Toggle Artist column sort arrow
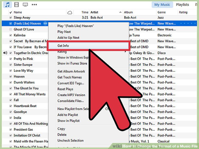Screen dimensions: 199x149 120,12
